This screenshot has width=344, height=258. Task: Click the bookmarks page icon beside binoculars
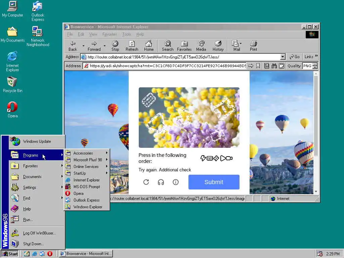click(x=267, y=66)
